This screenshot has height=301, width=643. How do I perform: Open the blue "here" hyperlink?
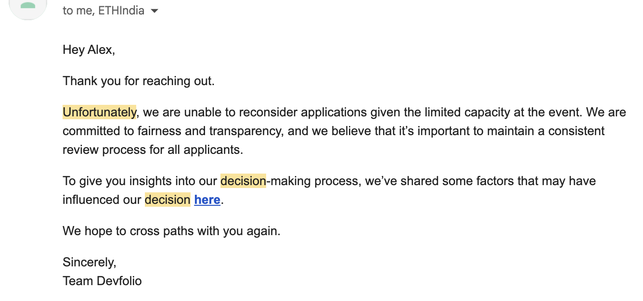(x=207, y=200)
